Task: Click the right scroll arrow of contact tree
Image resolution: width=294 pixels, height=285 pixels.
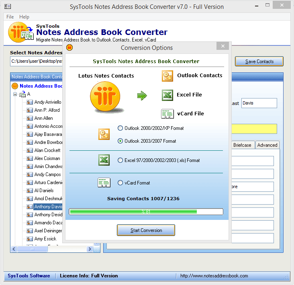Action: 90,249
